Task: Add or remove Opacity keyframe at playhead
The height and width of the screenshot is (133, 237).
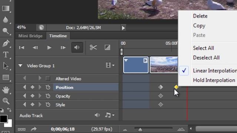Action: [x=32, y=96]
